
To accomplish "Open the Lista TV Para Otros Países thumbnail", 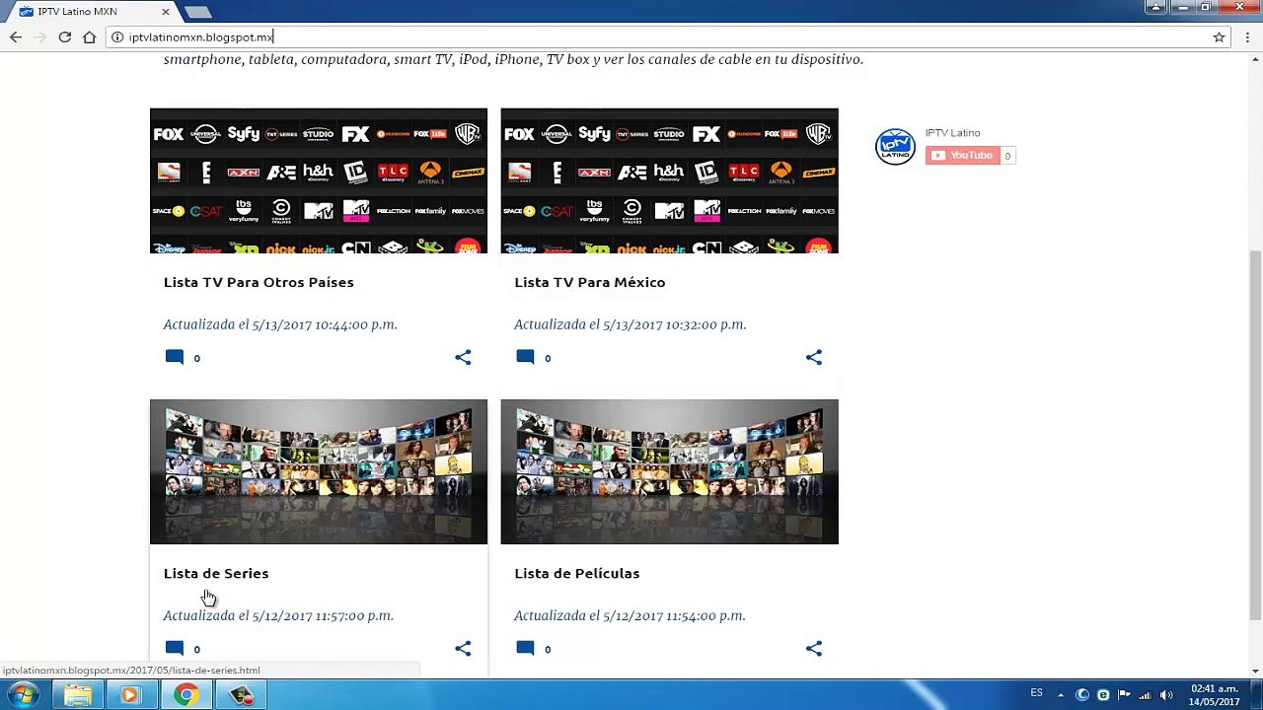I will (x=319, y=180).
